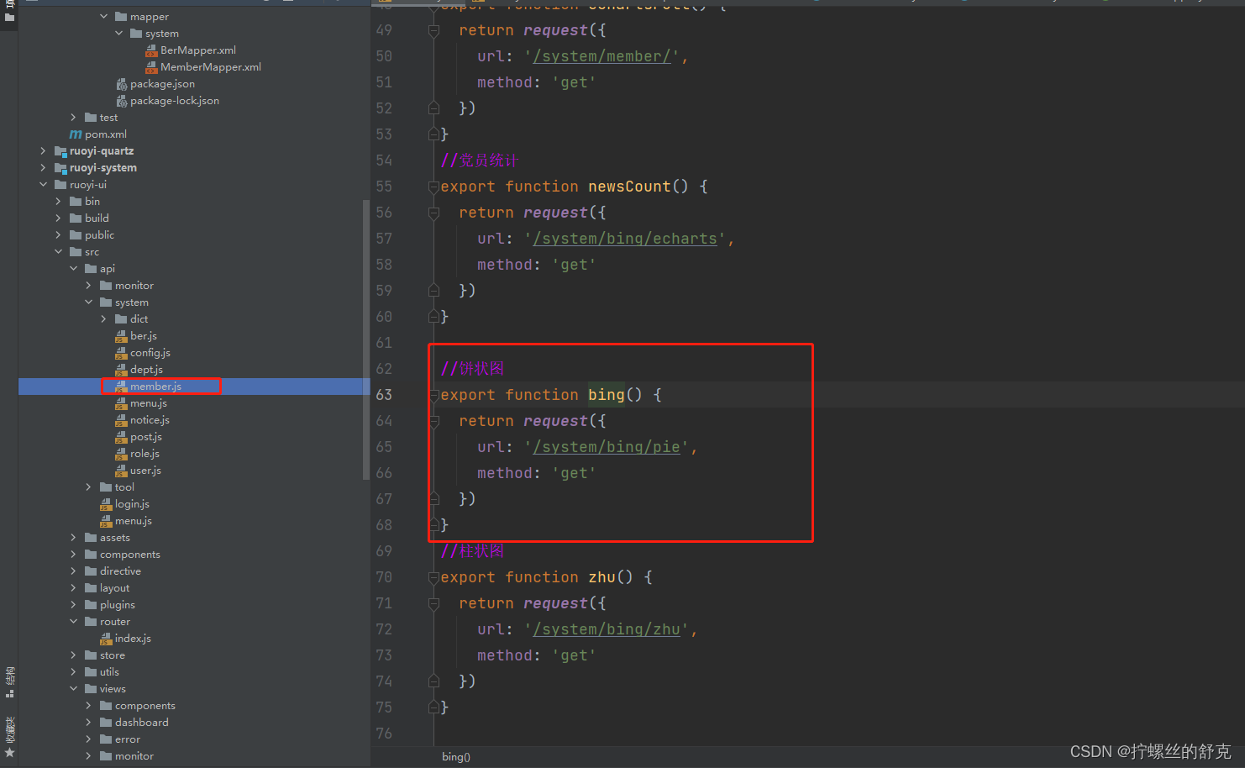Screen dimensions: 1245x768
Task: Expand the tool folder
Action: click(x=88, y=487)
